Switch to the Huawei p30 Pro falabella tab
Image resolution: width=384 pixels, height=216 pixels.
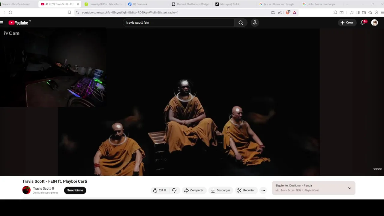[103, 4]
